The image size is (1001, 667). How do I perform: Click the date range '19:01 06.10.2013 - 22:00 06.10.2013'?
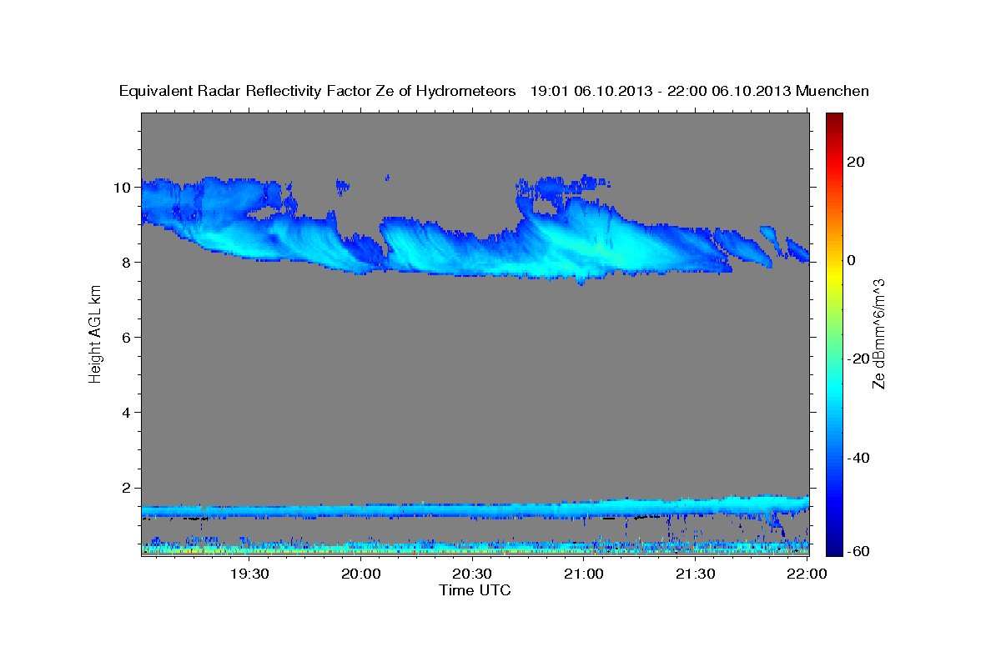tap(661, 91)
